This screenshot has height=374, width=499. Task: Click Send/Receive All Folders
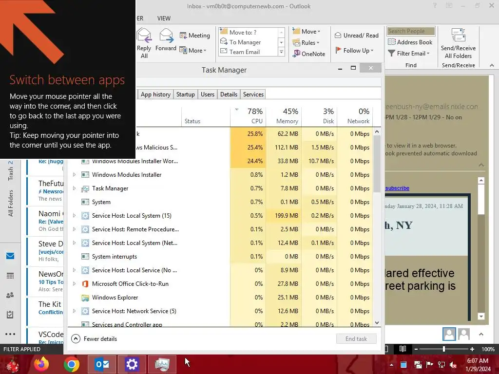click(458, 43)
